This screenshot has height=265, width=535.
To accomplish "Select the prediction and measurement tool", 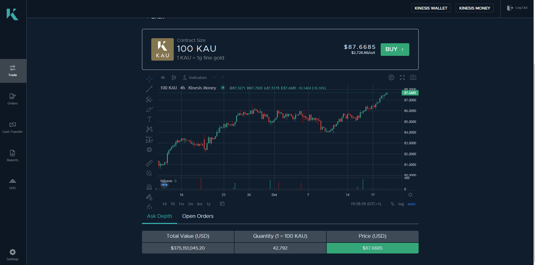I will 149,140.
